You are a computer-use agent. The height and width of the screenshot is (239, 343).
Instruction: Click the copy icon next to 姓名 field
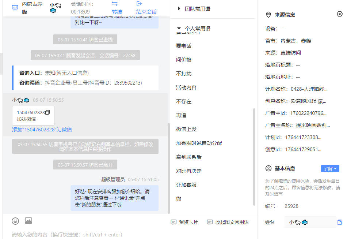(340, 222)
